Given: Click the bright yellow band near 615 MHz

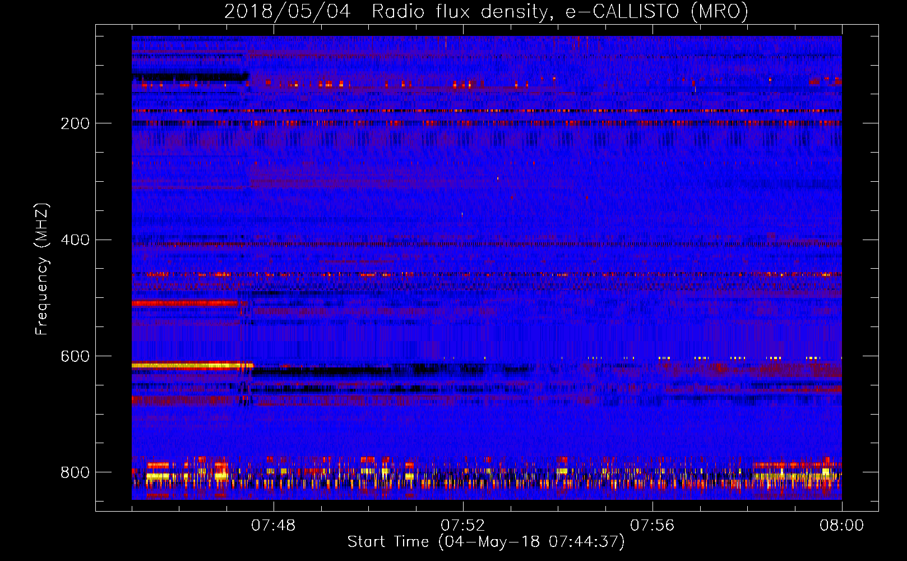Looking at the screenshot, I should point(192,365).
